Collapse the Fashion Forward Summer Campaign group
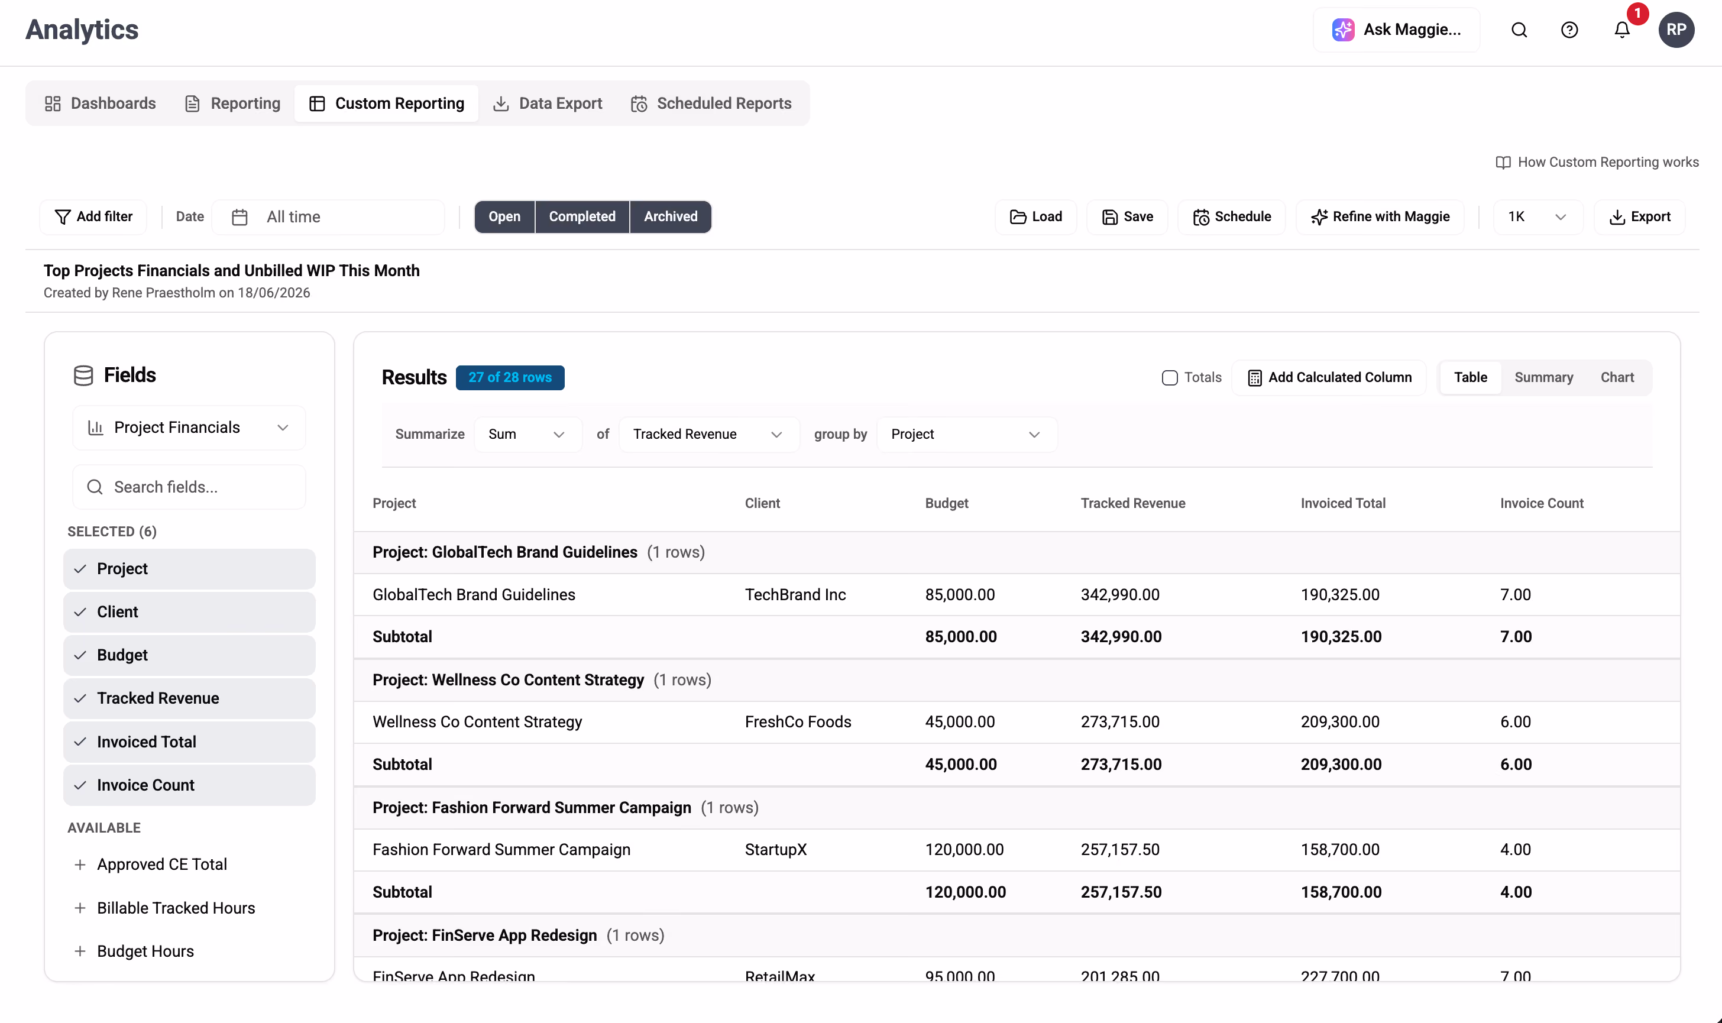This screenshot has height=1023, width=1722. click(x=1017, y=808)
